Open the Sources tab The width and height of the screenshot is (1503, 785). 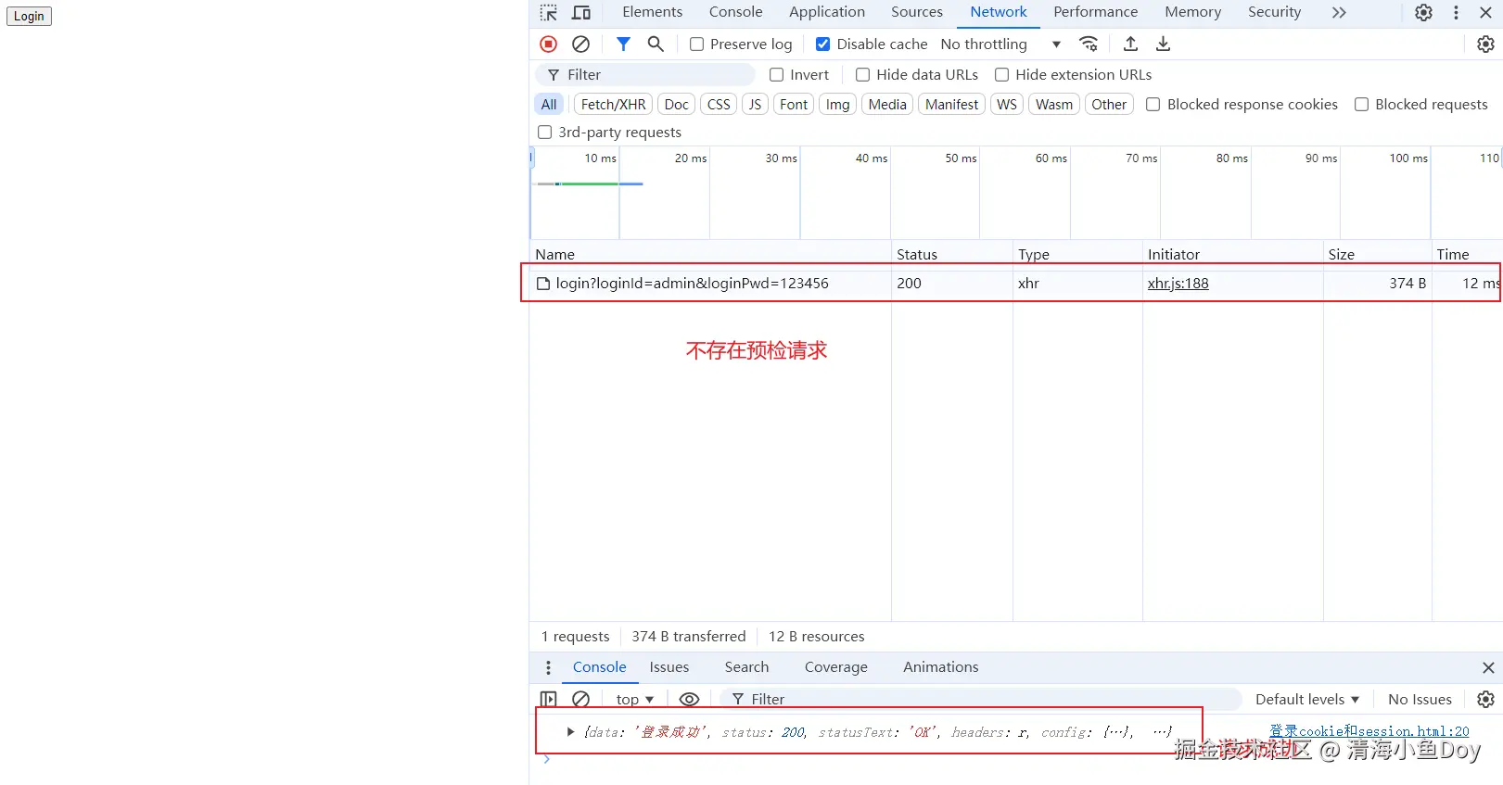[917, 12]
